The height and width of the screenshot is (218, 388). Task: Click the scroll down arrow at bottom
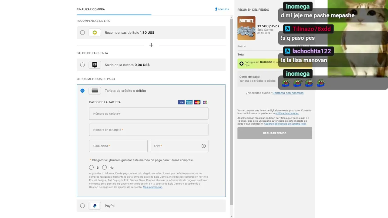tap(232, 216)
